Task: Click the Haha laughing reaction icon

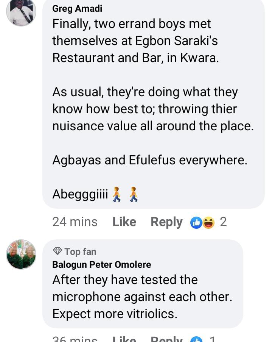Action: point(208,223)
